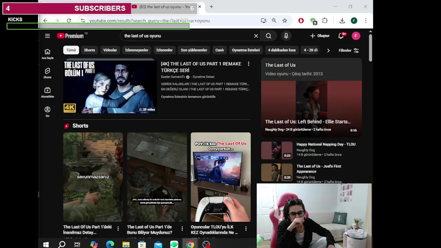Reload the page
441x248 pixels.
69,21
